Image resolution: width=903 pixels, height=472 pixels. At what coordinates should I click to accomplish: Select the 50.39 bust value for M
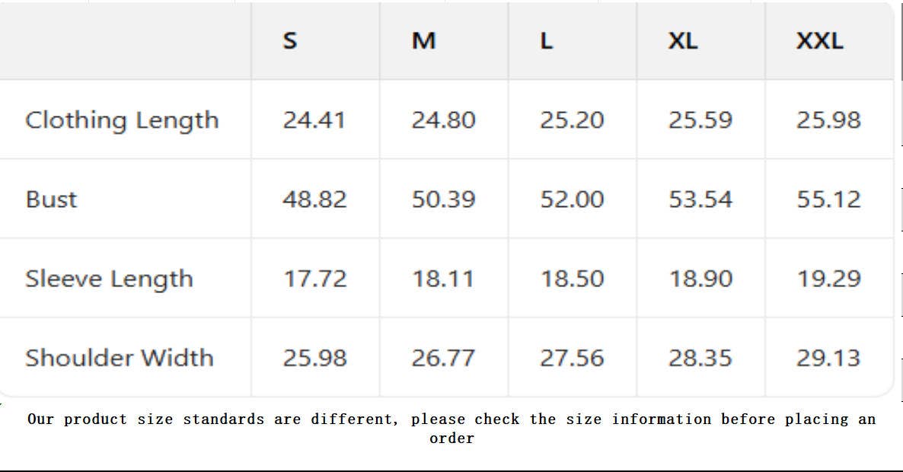click(443, 199)
